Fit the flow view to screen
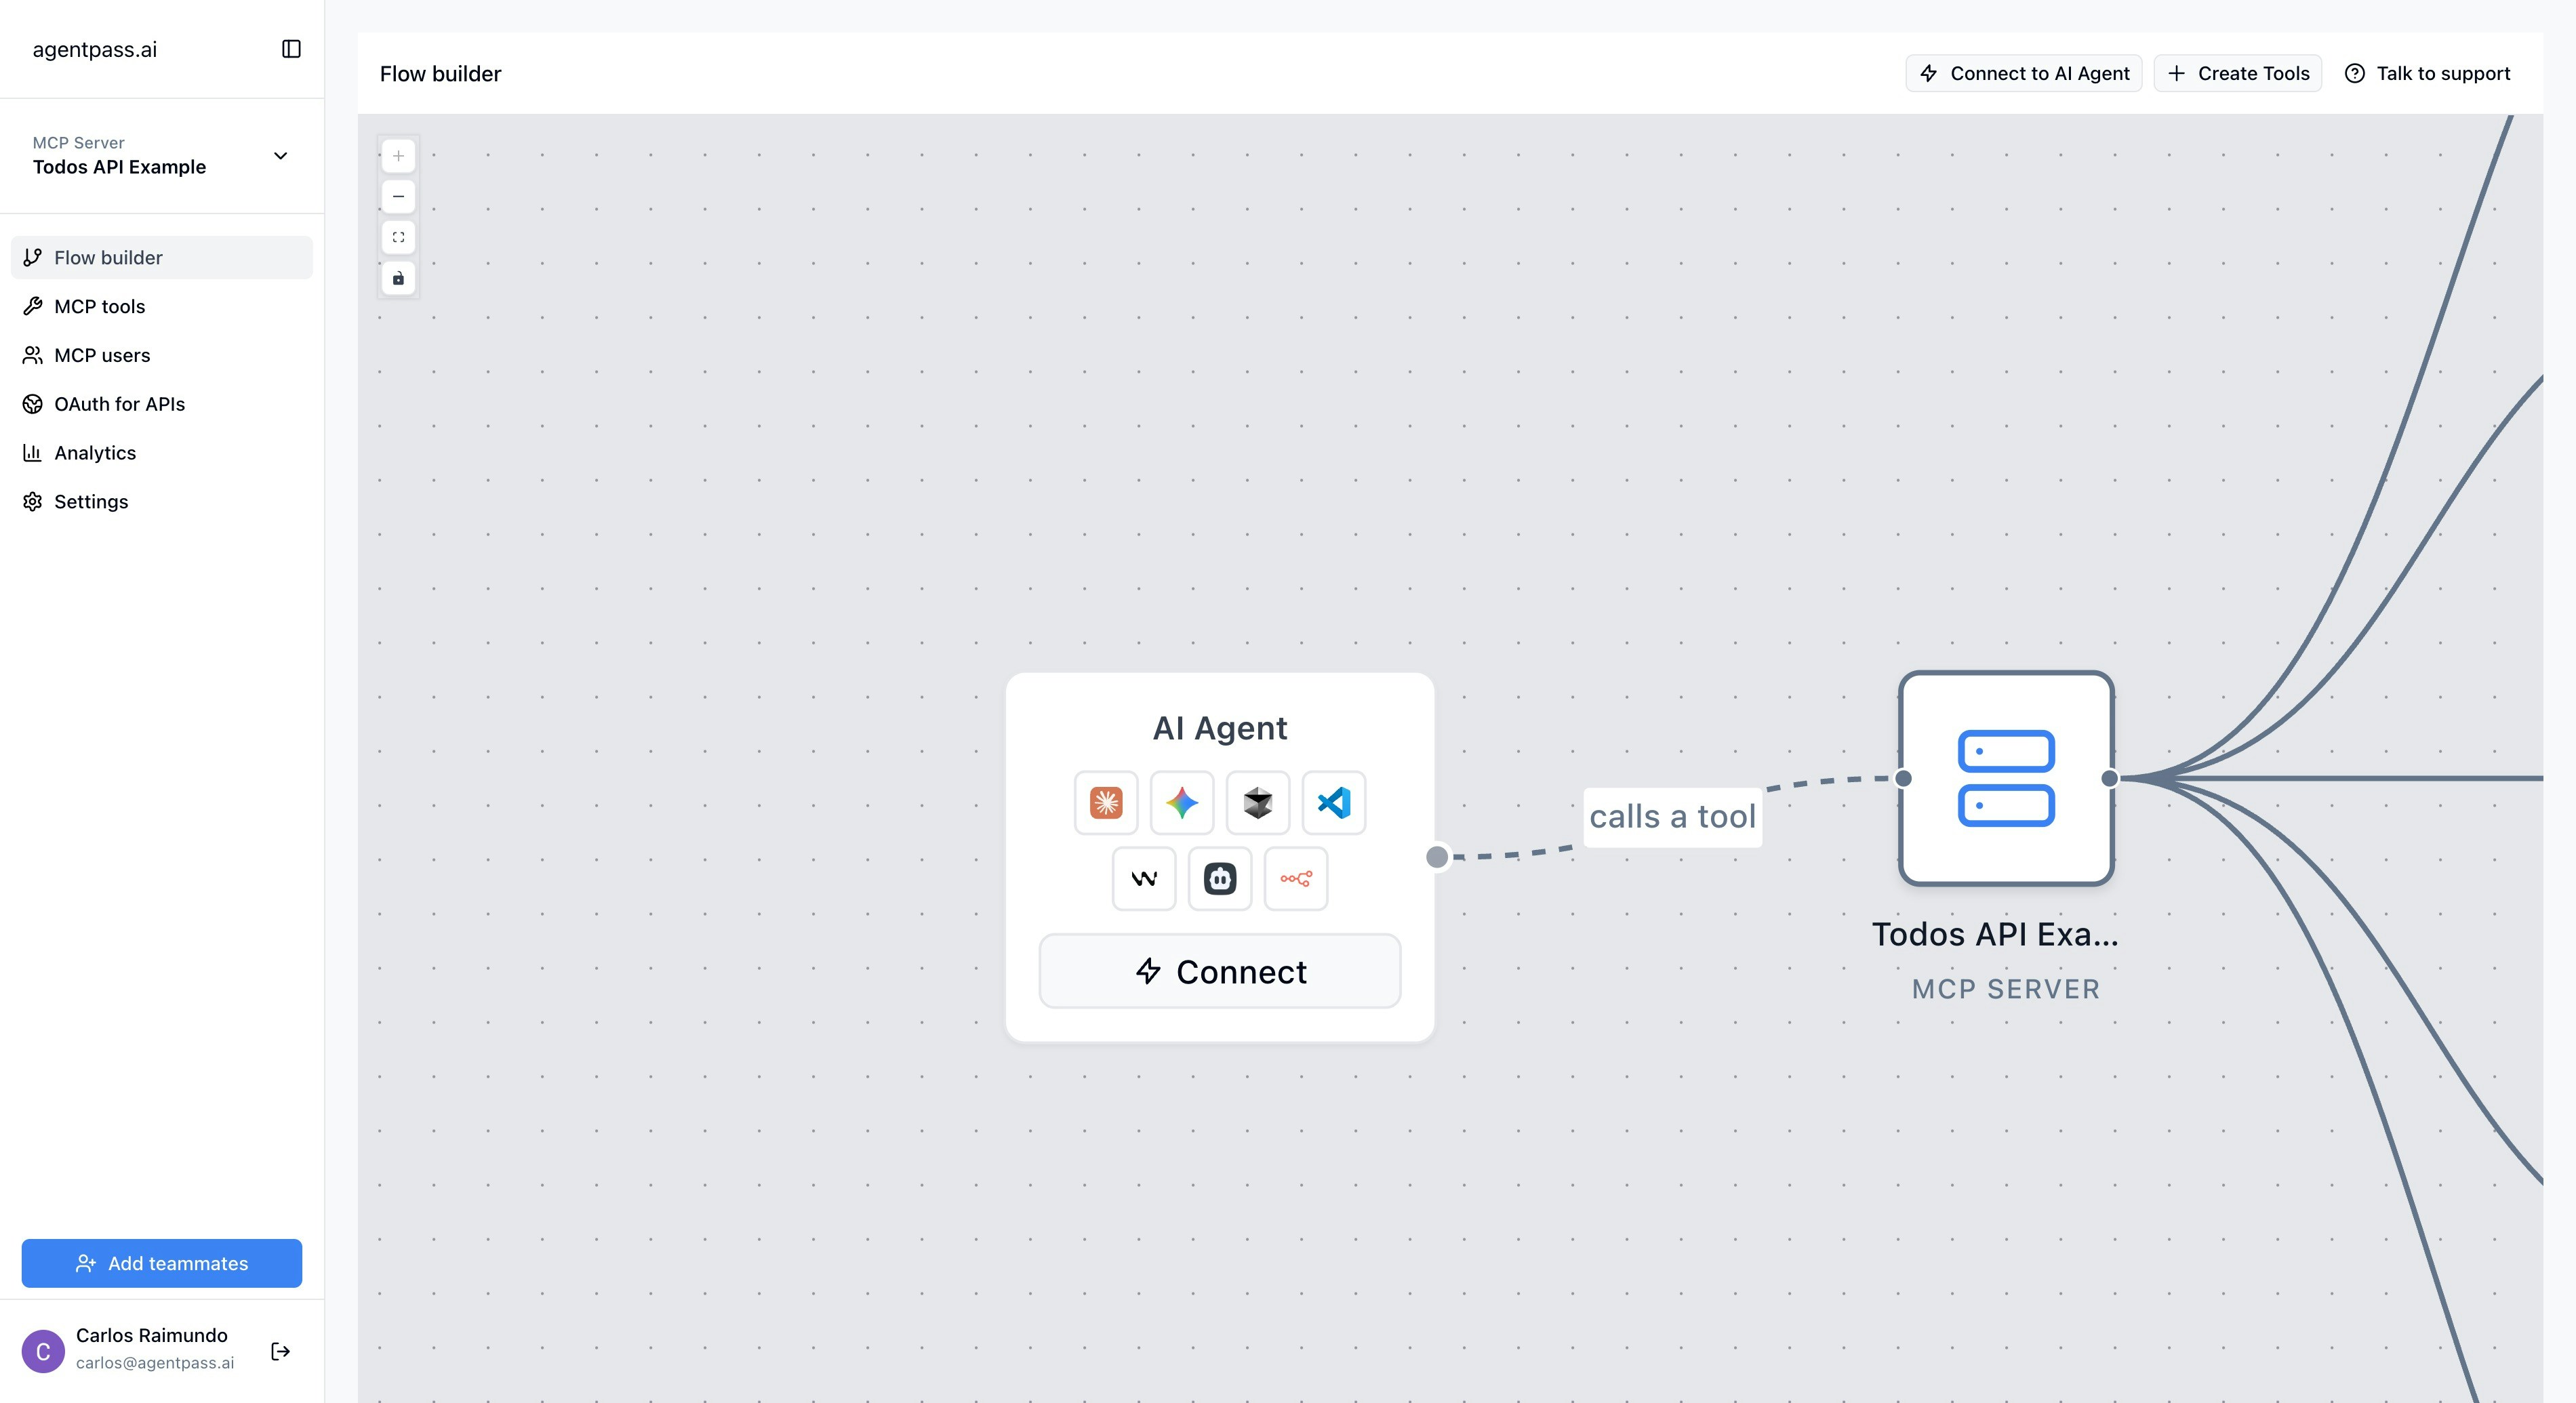Screen dimensions: 2576x1403 coord(398,237)
